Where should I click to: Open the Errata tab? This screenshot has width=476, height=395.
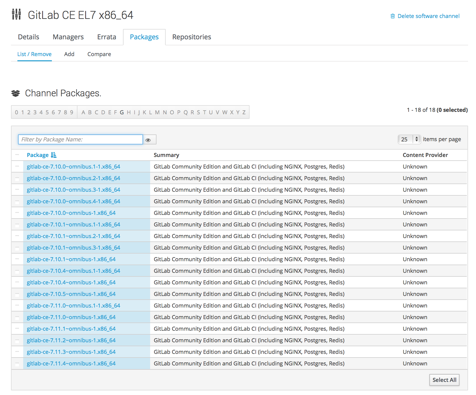[106, 37]
